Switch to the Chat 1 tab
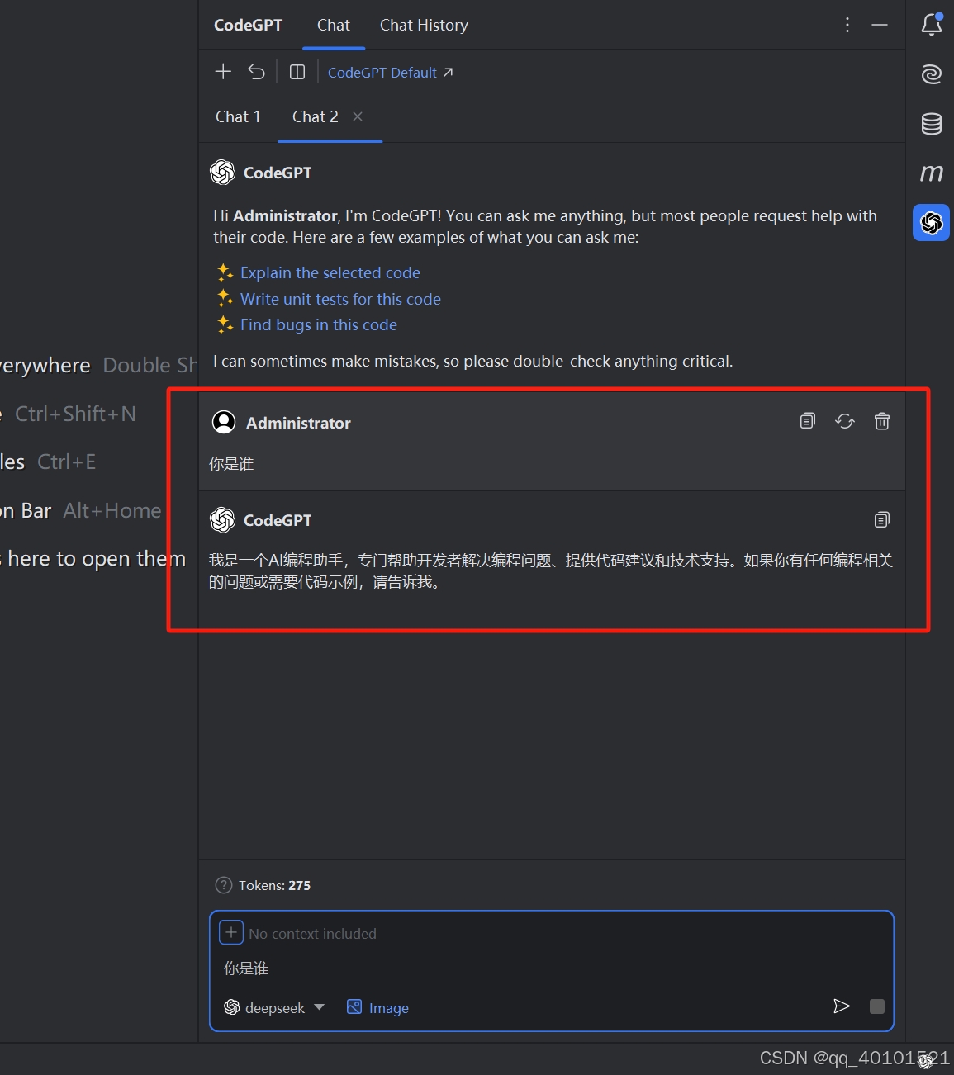 238,117
